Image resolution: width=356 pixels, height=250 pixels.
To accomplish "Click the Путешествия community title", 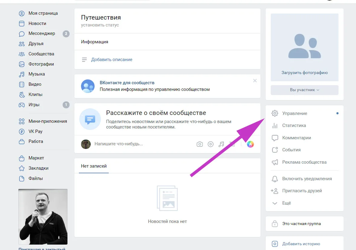I will tap(101, 17).
